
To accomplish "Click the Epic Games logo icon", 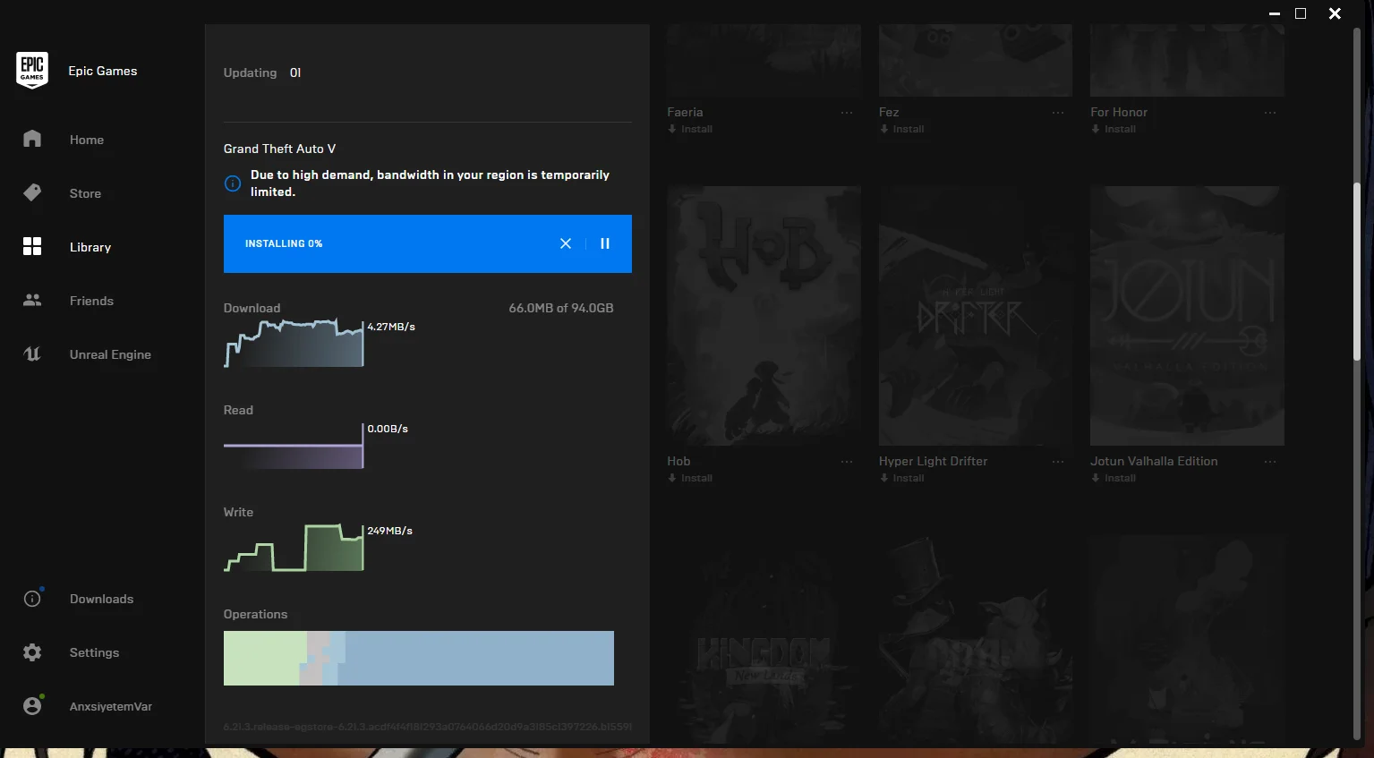I will [32, 71].
